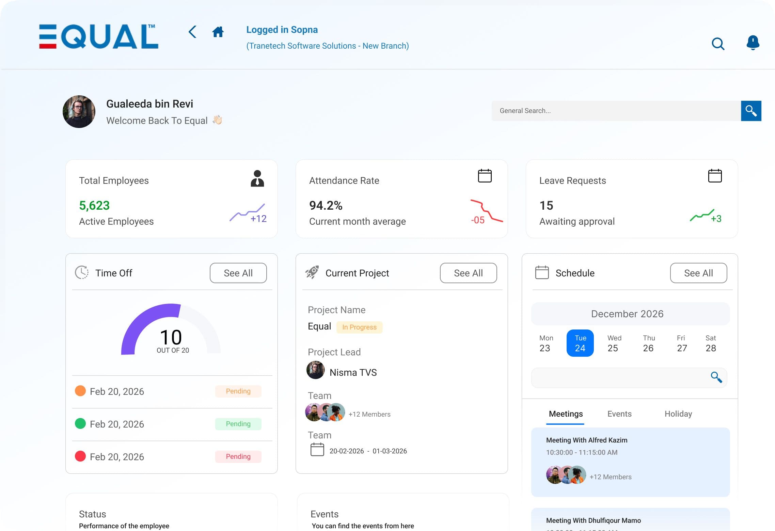Select the Meetings tab
The height and width of the screenshot is (531, 775).
[566, 414]
